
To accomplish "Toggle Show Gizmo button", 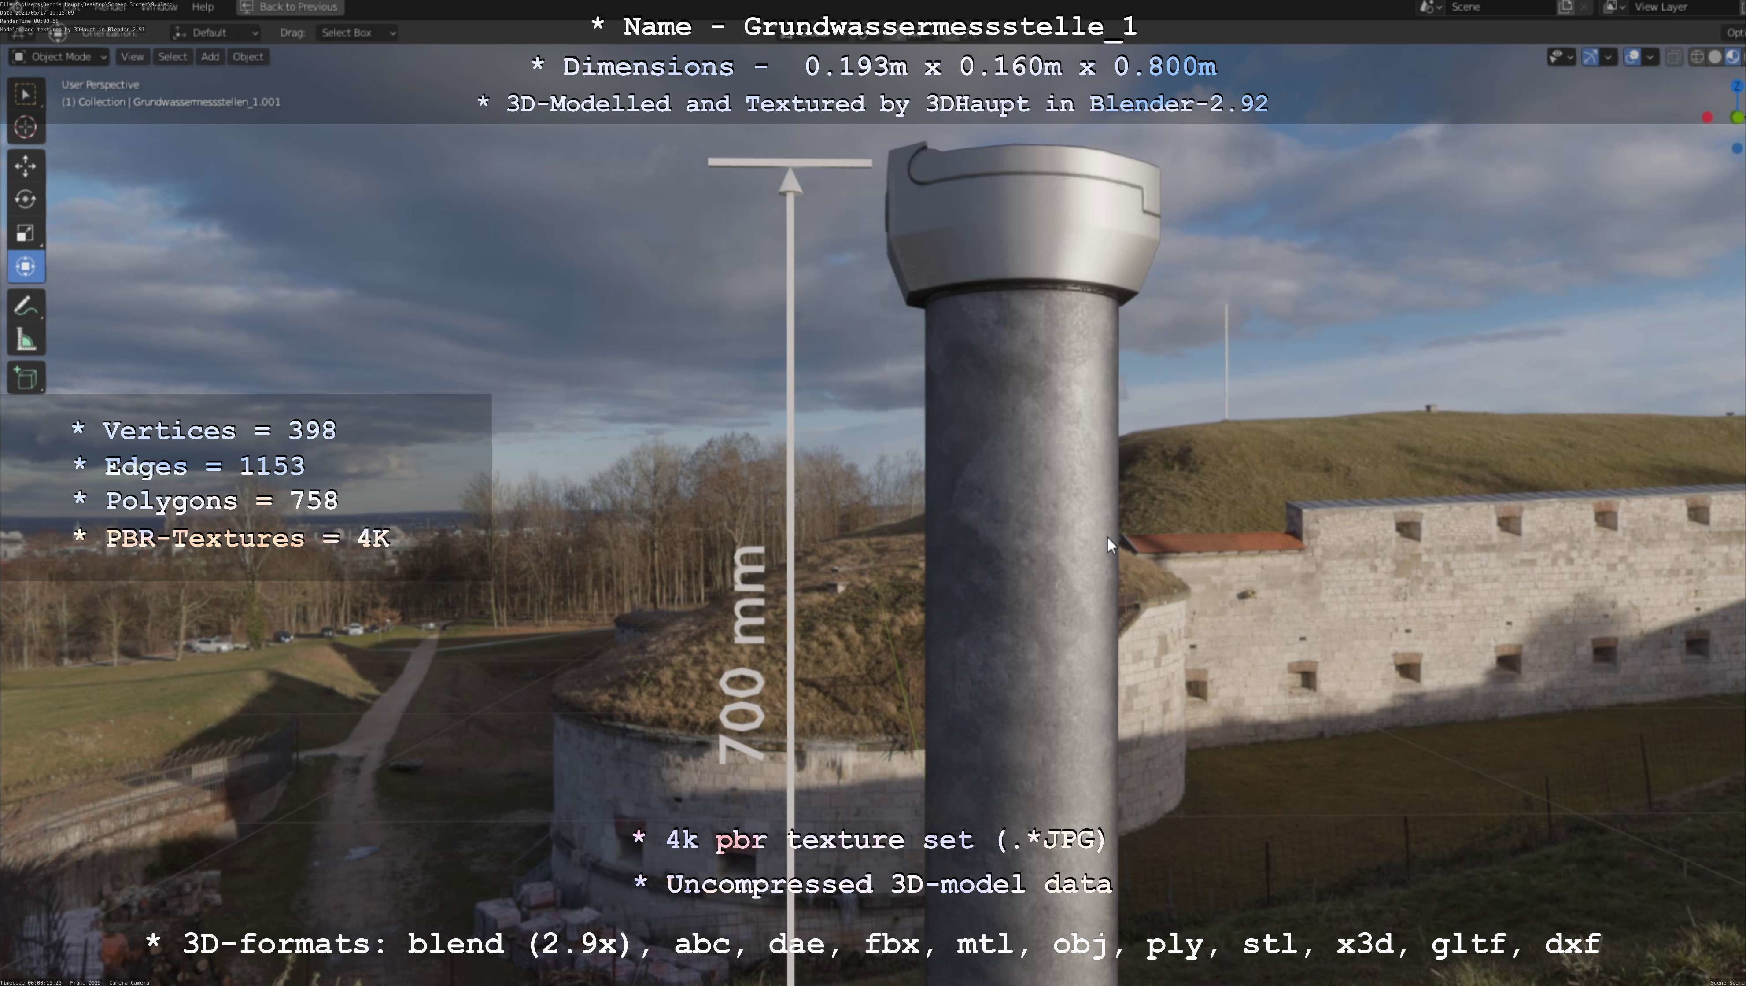I will [x=1589, y=57].
